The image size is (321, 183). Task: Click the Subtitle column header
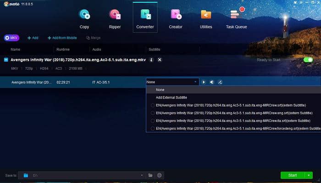(x=155, y=50)
